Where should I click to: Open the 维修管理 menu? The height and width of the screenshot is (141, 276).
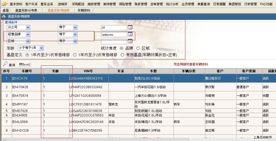94,4
